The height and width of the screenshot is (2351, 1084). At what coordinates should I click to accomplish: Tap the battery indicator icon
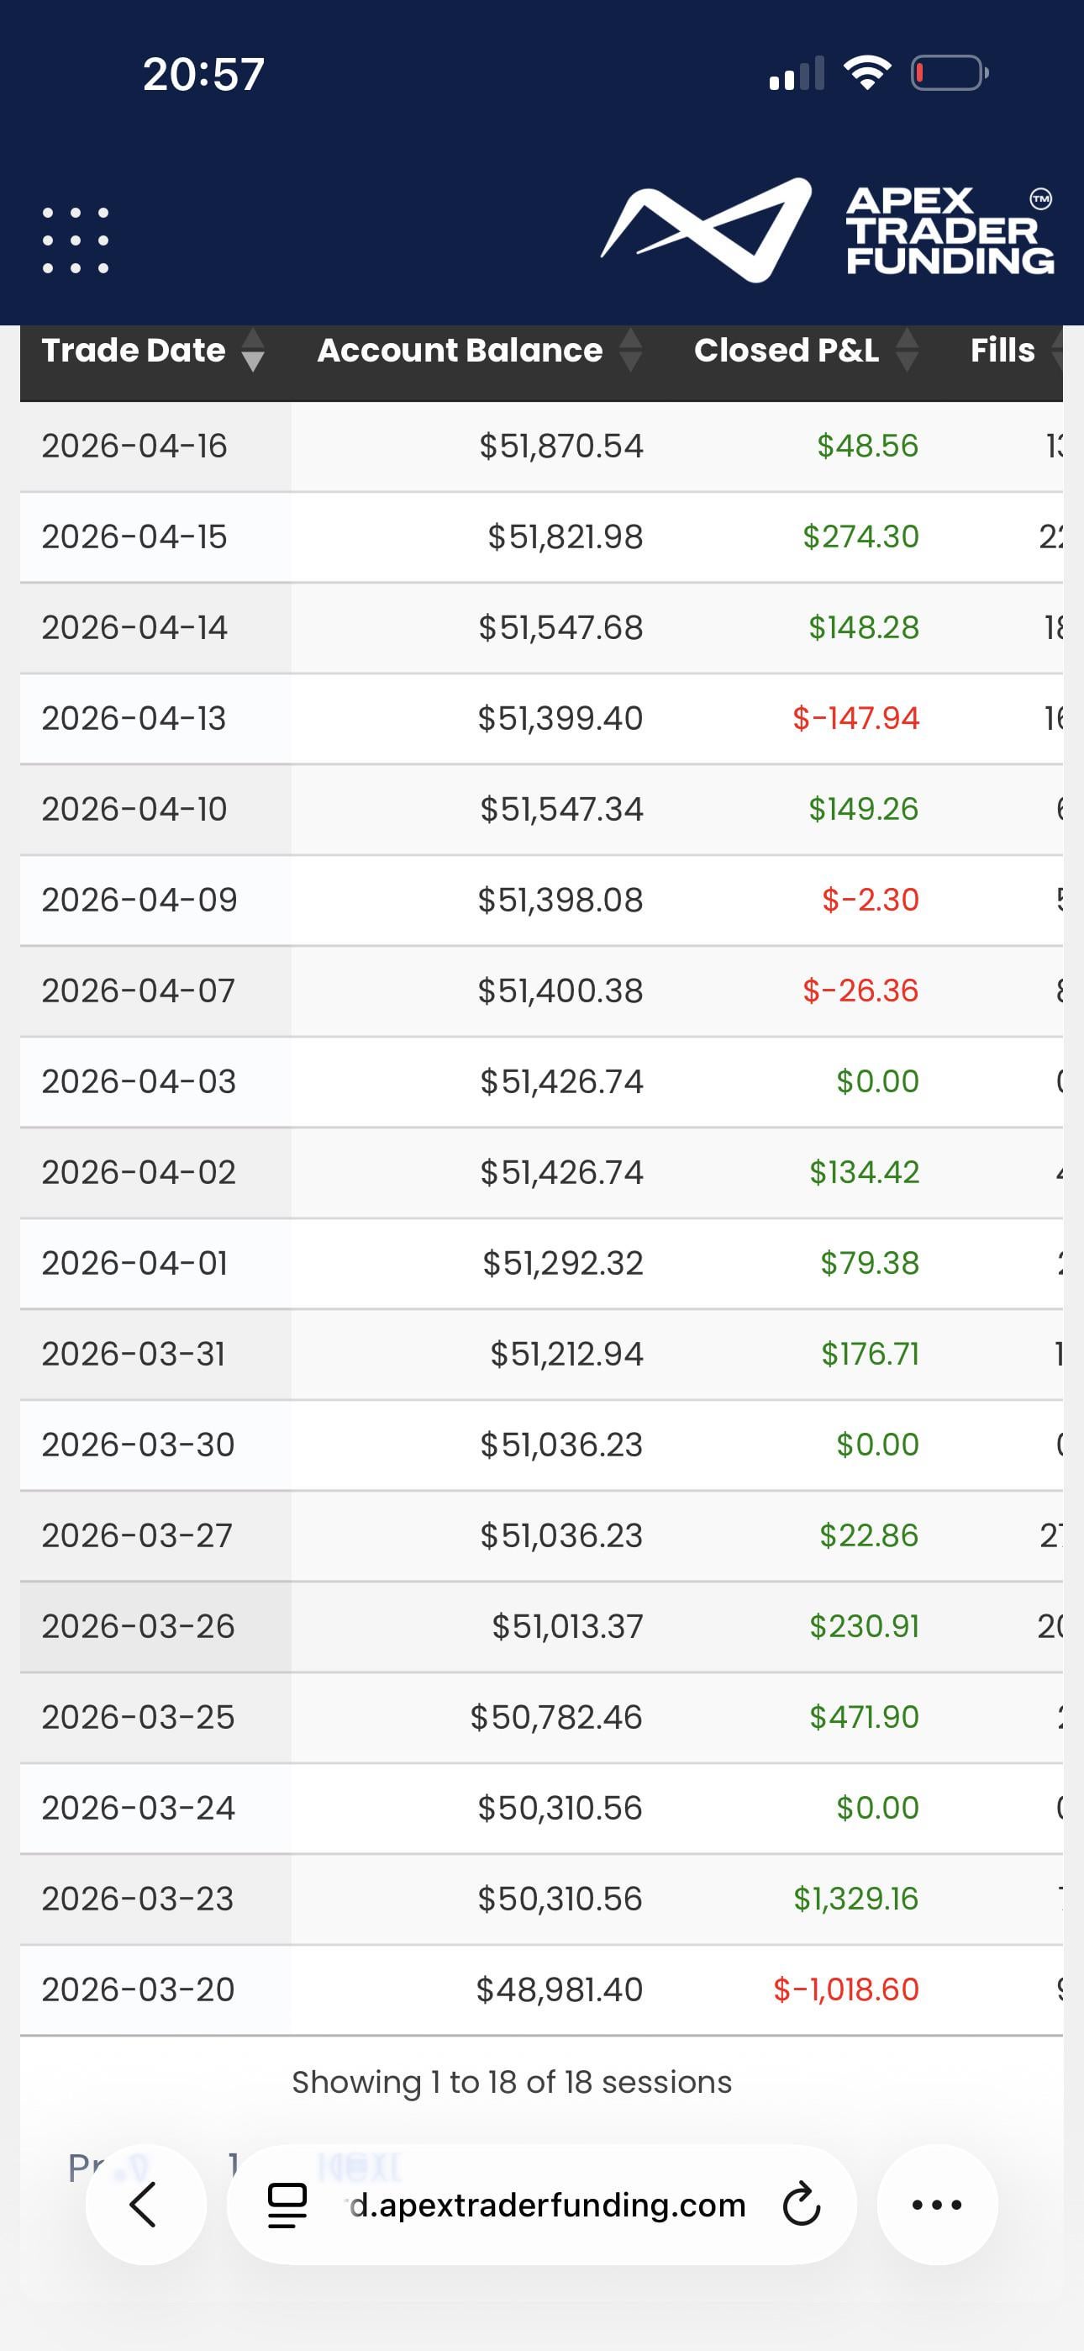tap(949, 73)
